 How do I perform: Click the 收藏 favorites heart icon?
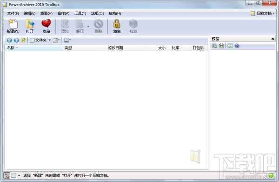click(46, 26)
